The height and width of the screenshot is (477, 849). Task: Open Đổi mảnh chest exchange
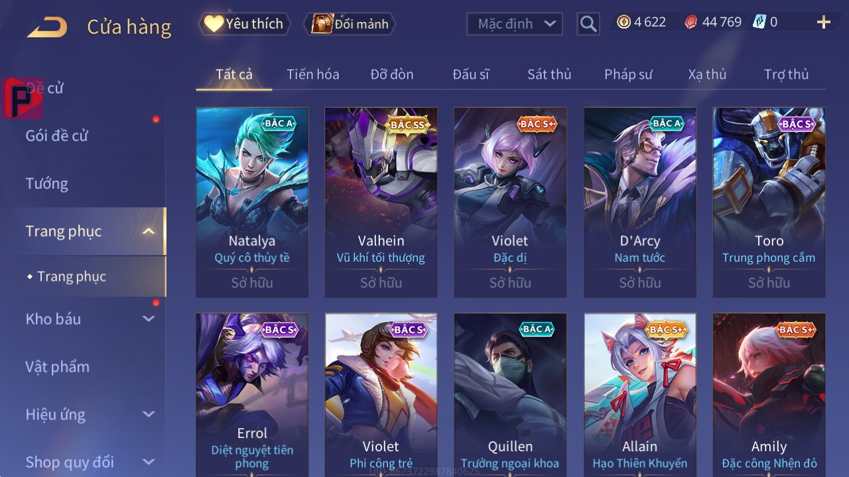350,24
